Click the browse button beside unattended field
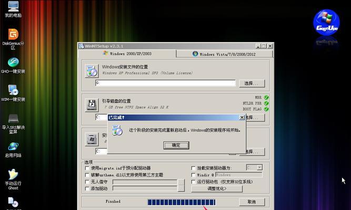This screenshot has height=210, width=351. (181, 182)
